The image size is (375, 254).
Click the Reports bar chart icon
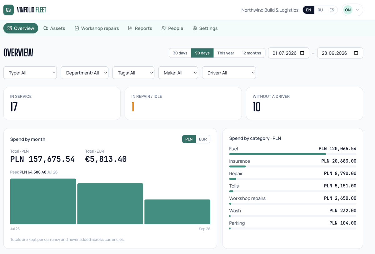pyautogui.click(x=130, y=28)
